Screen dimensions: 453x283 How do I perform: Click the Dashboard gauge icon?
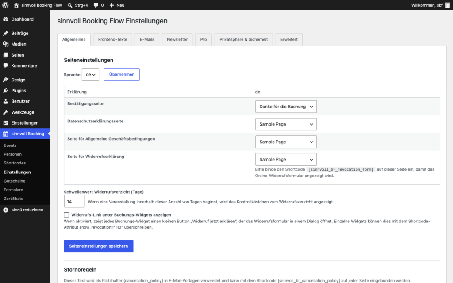5,19
